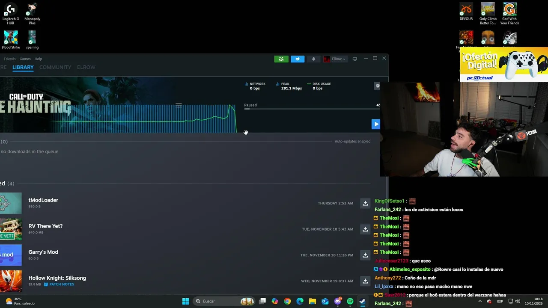
Task: Open the Help menu in Steam
Action: 38,59
